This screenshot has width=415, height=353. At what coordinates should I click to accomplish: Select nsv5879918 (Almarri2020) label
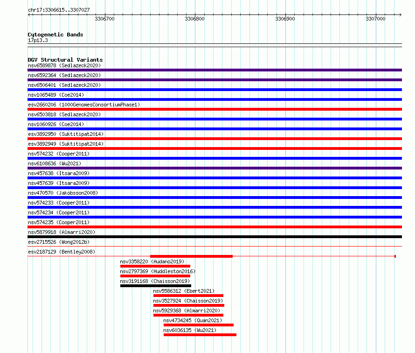62,232
